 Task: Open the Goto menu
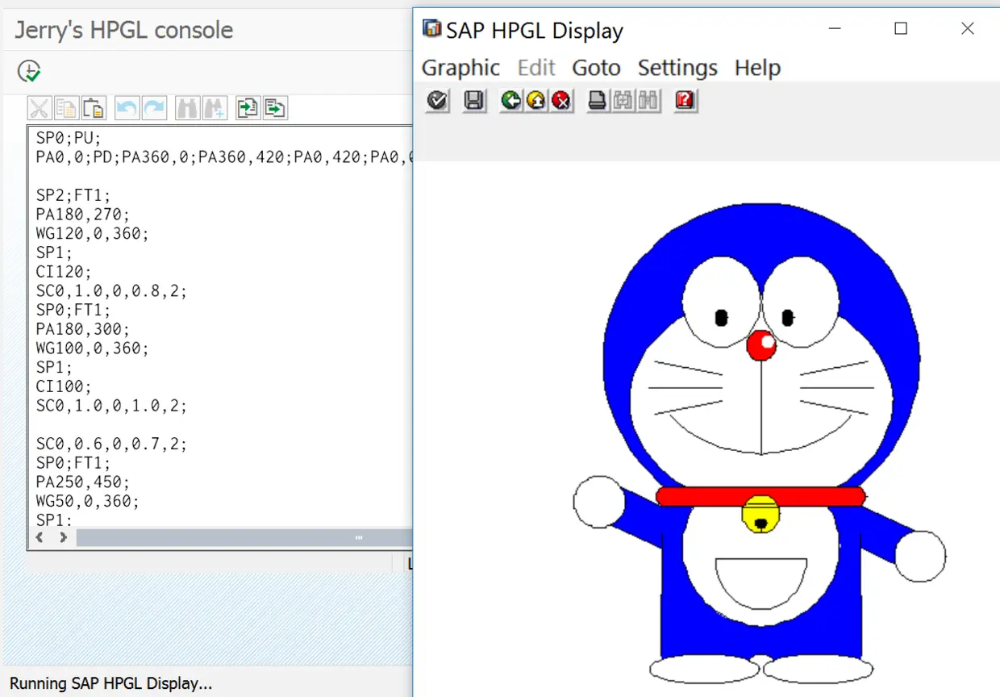(x=596, y=68)
